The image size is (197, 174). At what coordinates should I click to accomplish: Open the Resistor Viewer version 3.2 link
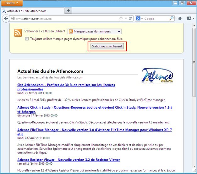68,160
